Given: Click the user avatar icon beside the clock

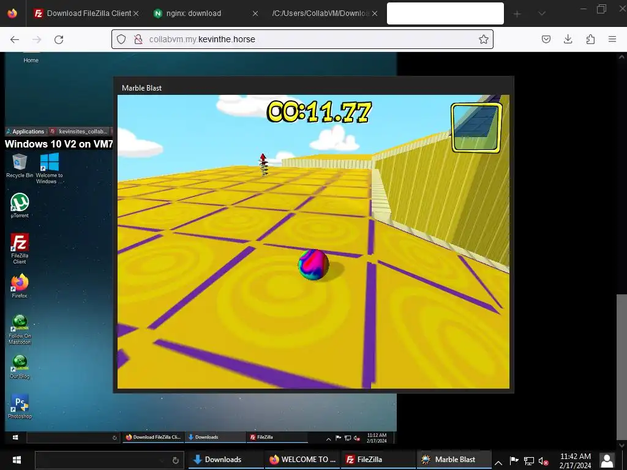Looking at the screenshot, I should tap(607, 460).
